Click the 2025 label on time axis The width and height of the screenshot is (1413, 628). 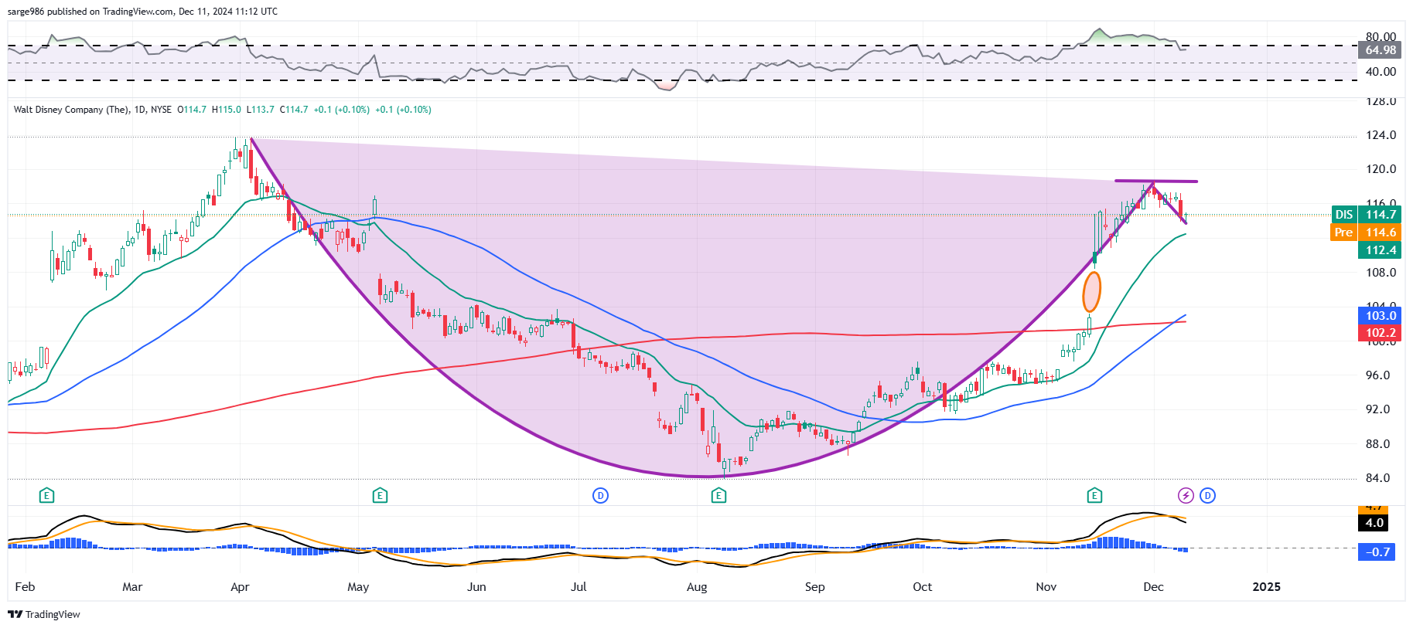coord(1266,587)
